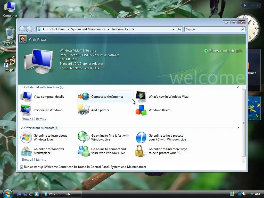Image resolution: width=264 pixels, height=198 pixels.
Task: Click System and Maintenance in the breadcrumb
Action: (x=88, y=29)
